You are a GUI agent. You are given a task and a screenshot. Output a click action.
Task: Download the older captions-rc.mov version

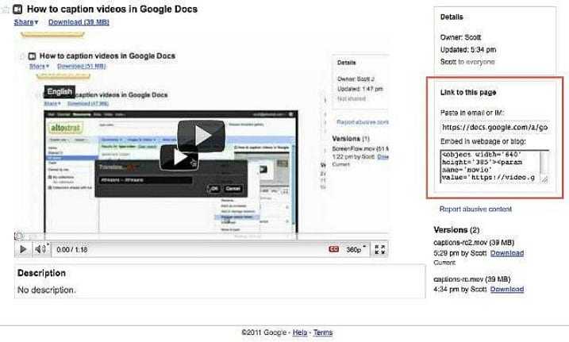(x=506, y=290)
